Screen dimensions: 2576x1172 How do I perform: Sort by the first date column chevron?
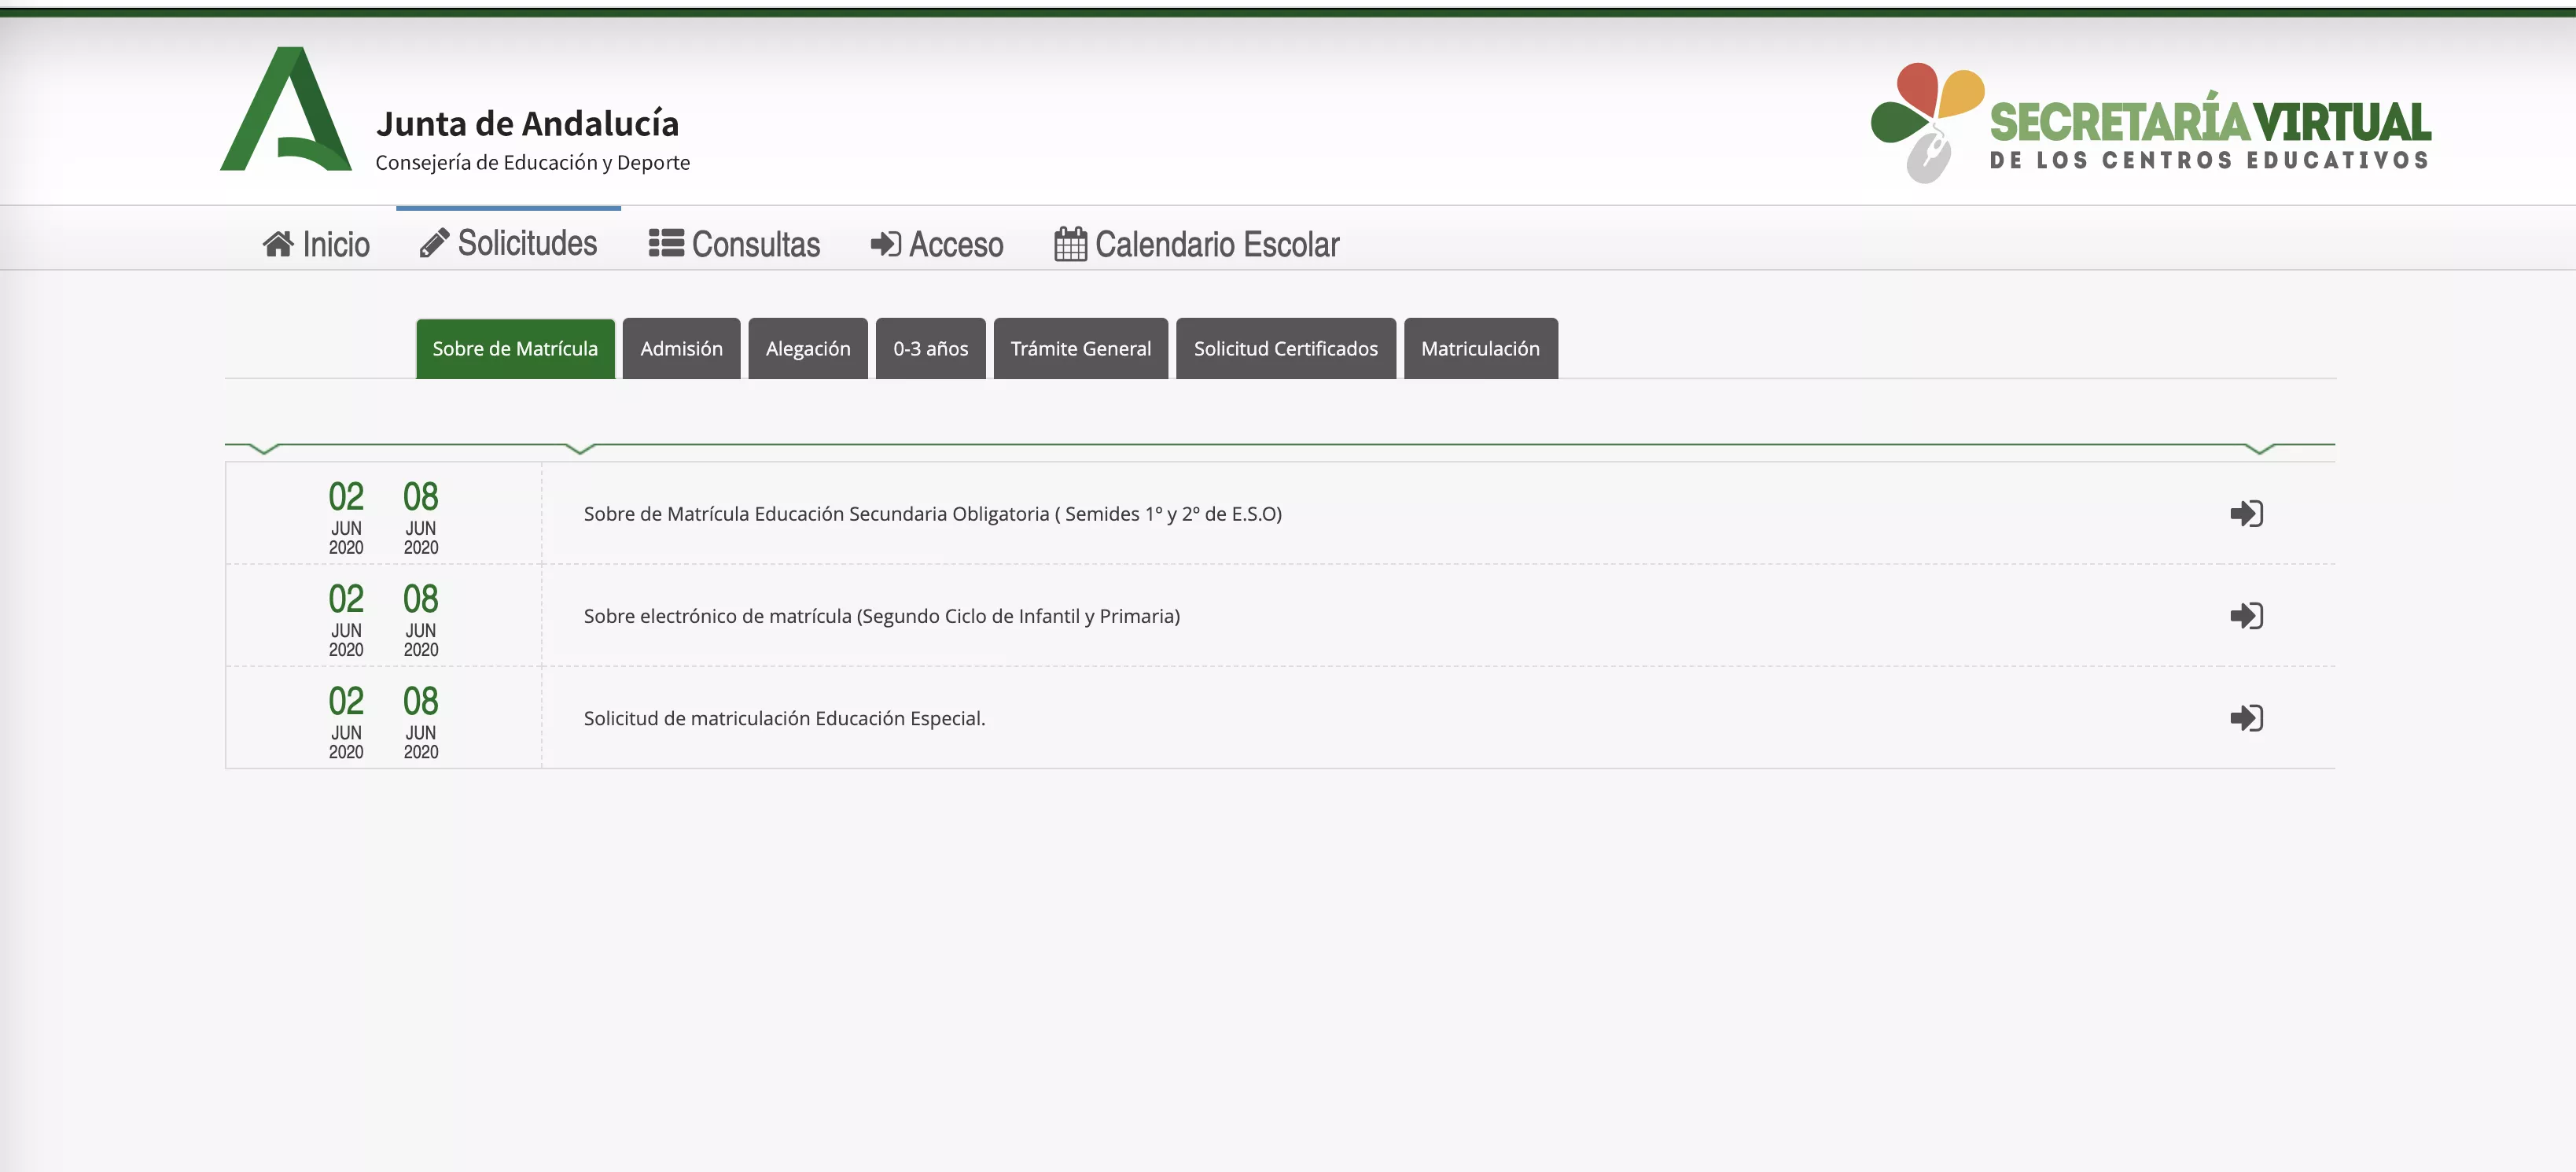(x=263, y=449)
